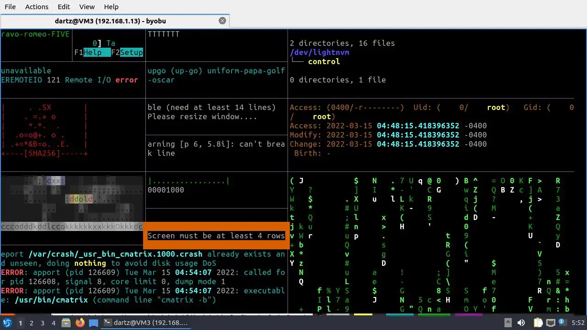
Task: Open the Lubuntu start menu icon
Action: (x=7, y=323)
